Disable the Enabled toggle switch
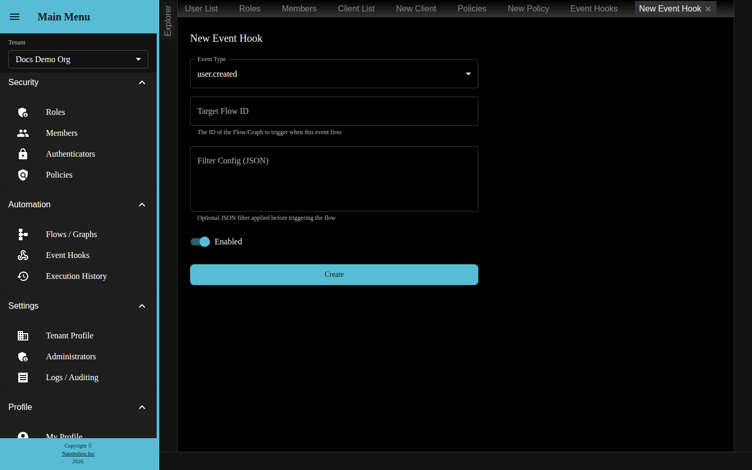The image size is (752, 470). (x=200, y=242)
